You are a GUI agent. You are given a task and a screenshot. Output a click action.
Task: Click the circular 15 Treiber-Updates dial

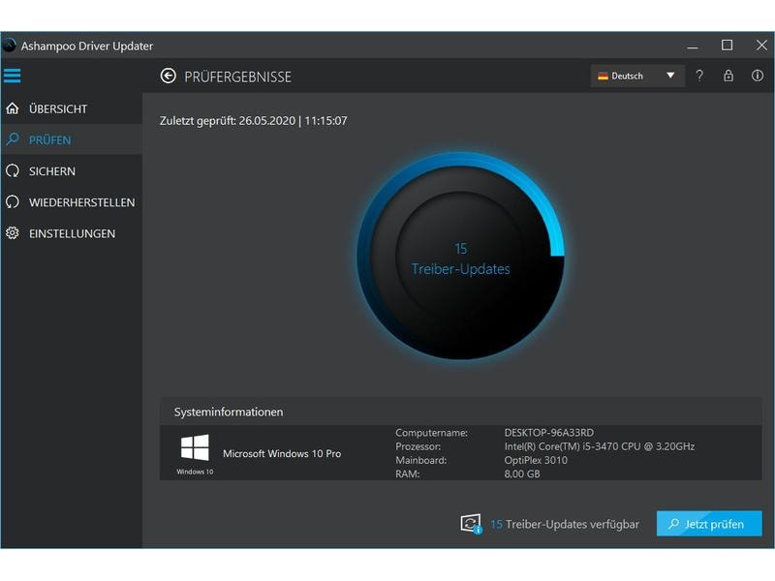click(x=461, y=256)
